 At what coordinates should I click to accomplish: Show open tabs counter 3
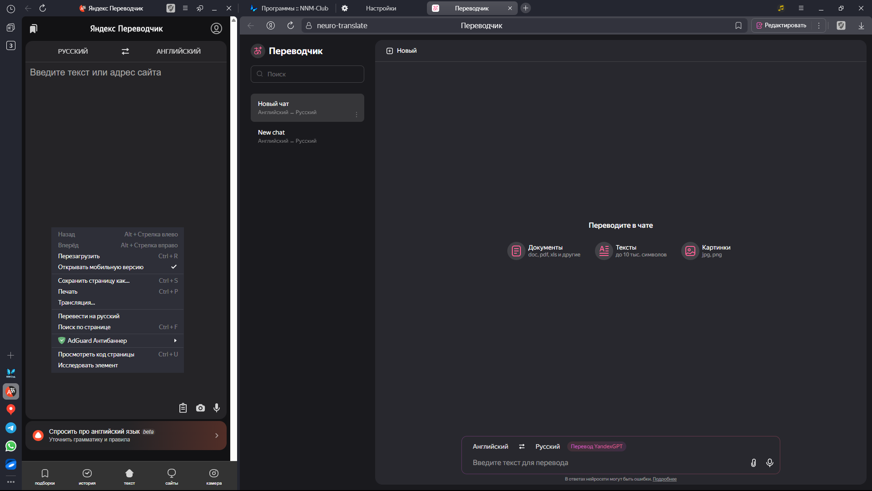11,45
